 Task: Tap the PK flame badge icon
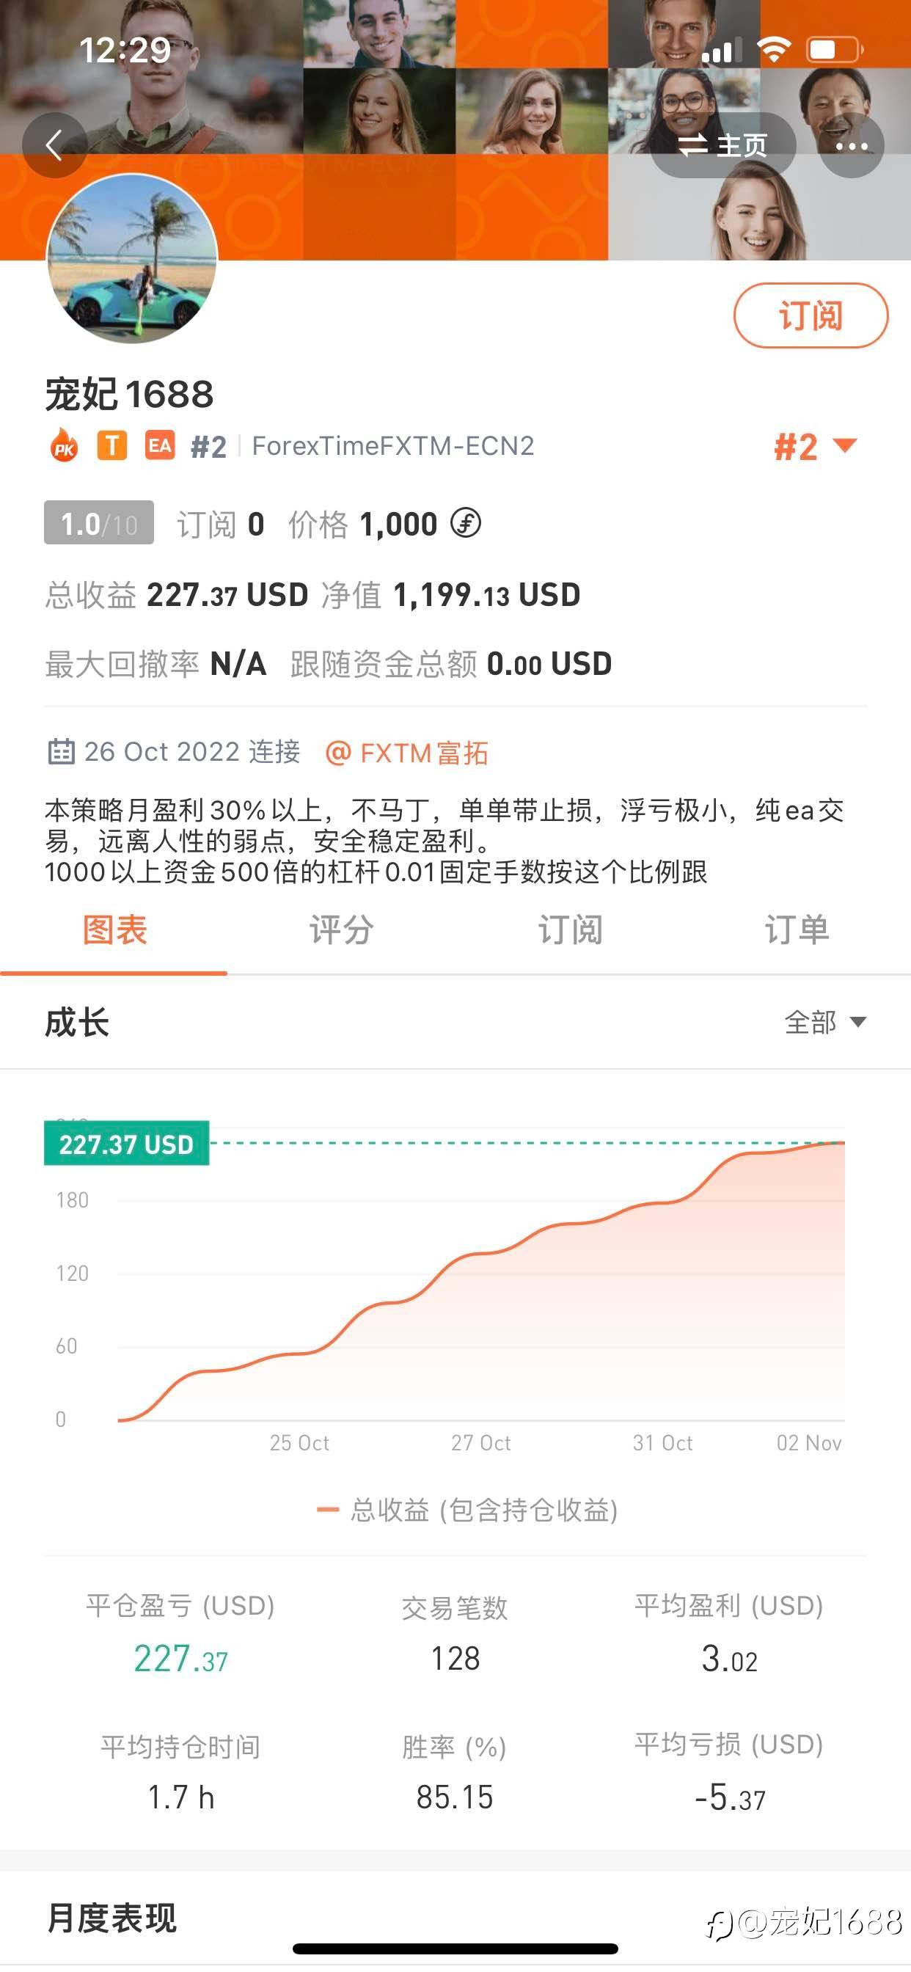point(65,445)
